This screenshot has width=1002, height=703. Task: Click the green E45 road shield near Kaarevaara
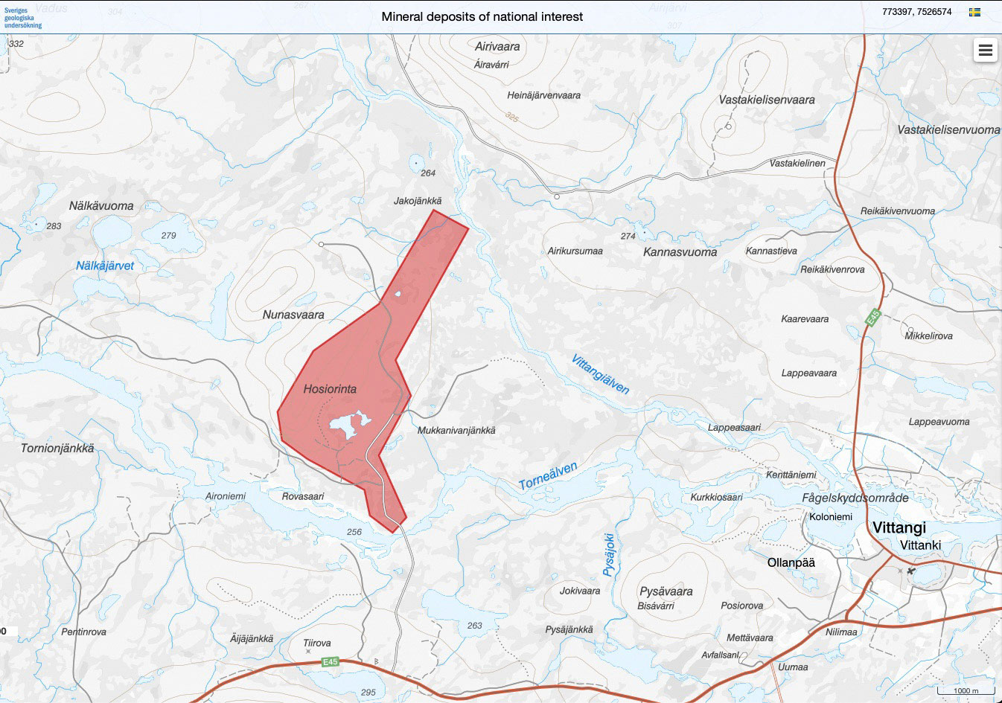(872, 317)
